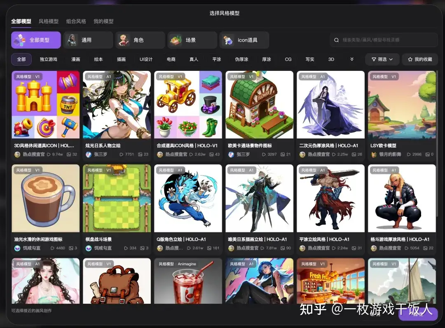Screen dimensions: 445x328
Task: Filter by 真人 tag
Action: (194, 59)
